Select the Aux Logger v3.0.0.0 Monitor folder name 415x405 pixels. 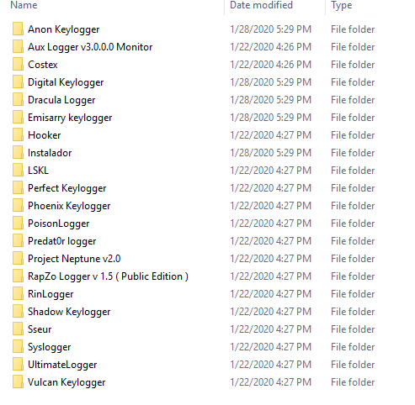click(90, 47)
